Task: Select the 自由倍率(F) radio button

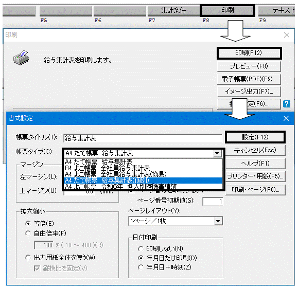Action: click(x=28, y=233)
